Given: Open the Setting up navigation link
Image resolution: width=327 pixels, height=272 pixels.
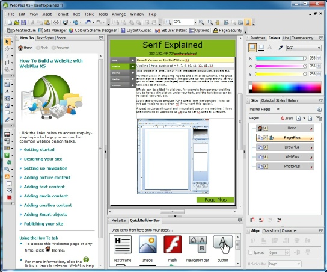Looking at the screenshot, I should point(46,168).
